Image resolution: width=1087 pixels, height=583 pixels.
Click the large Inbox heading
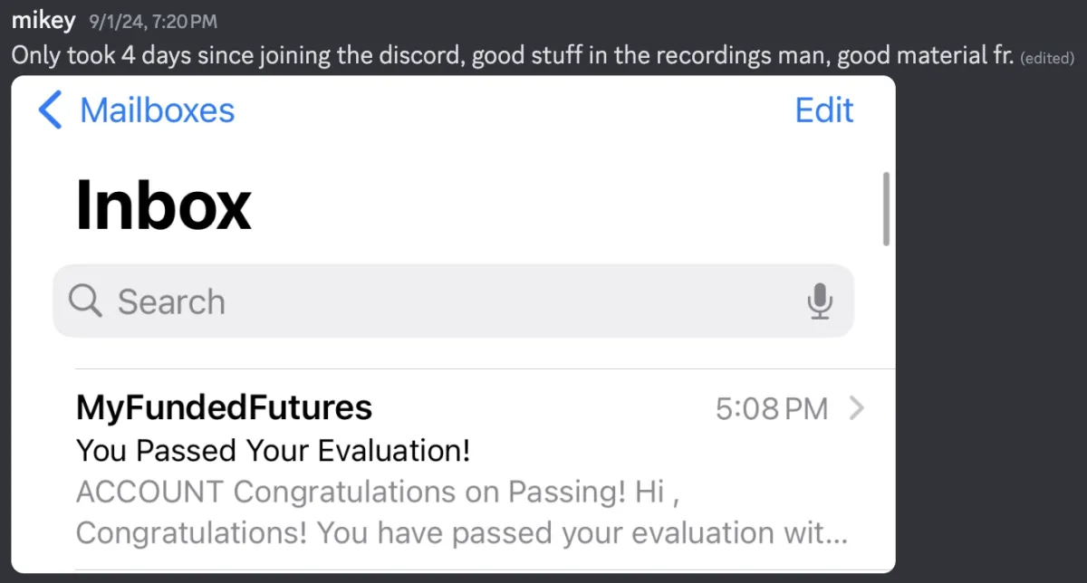click(x=163, y=205)
